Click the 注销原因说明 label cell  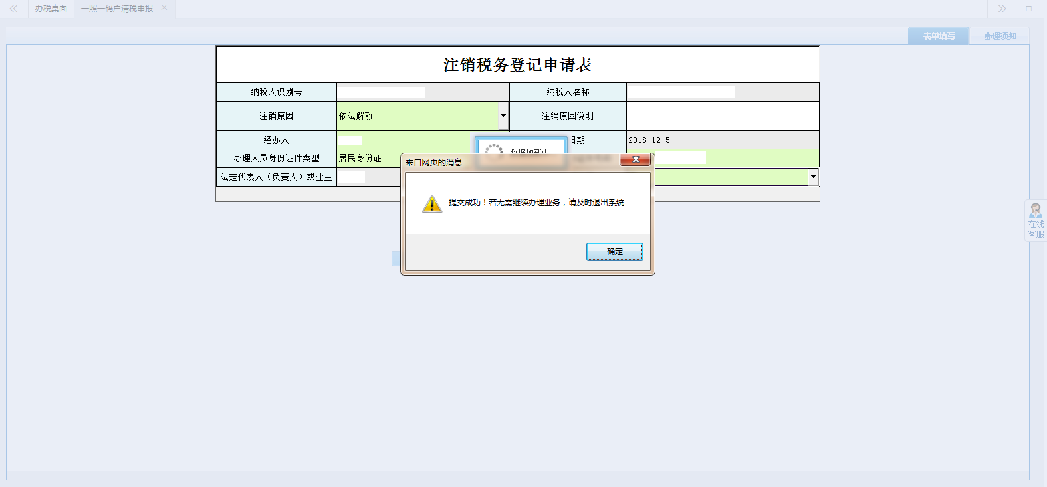[x=568, y=116]
